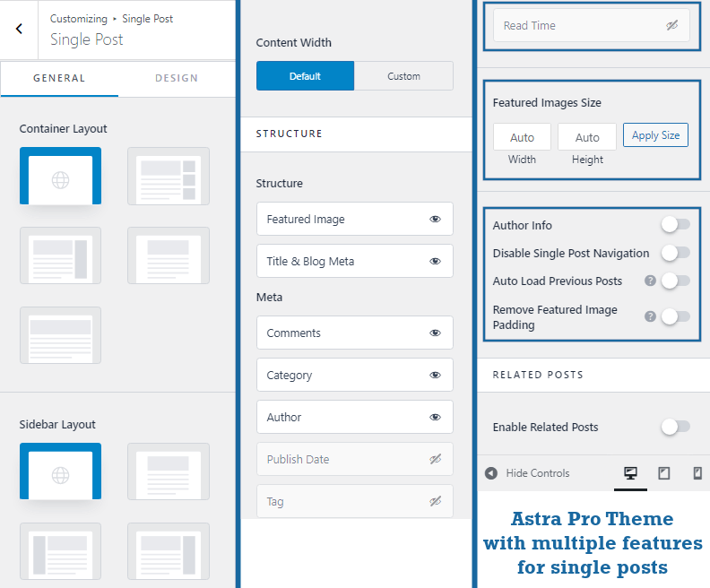The height and width of the screenshot is (588, 710).
Task: Switch to mobile preview icon
Action: click(697, 473)
